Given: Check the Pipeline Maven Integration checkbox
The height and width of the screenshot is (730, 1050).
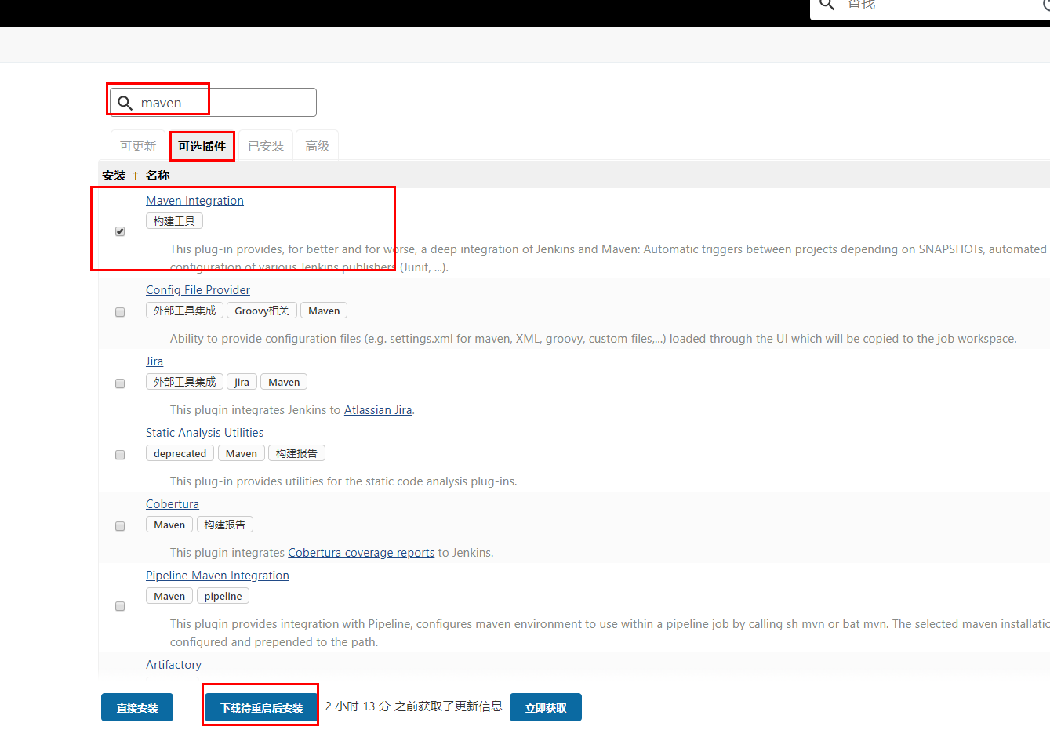Looking at the screenshot, I should 120,606.
